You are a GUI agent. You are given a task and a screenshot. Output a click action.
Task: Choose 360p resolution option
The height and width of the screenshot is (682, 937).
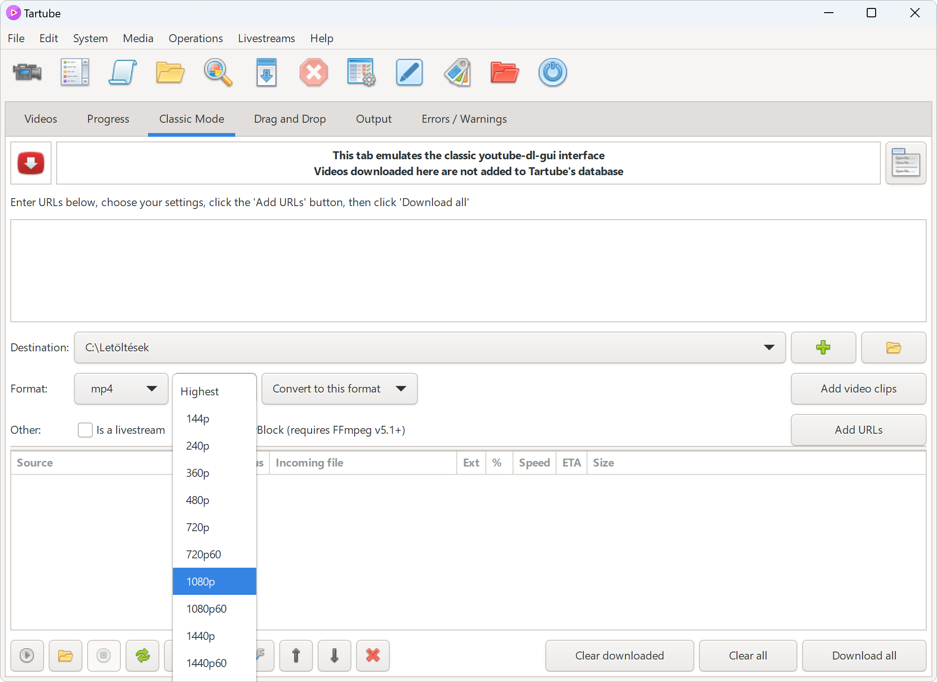tap(215, 473)
